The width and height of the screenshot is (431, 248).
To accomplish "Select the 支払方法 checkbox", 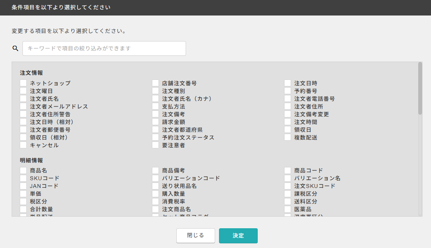I will click(x=155, y=107).
